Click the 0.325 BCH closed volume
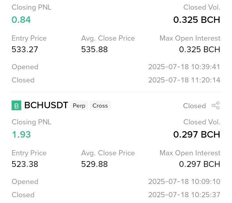The width and height of the screenshot is (232, 203). (197, 20)
